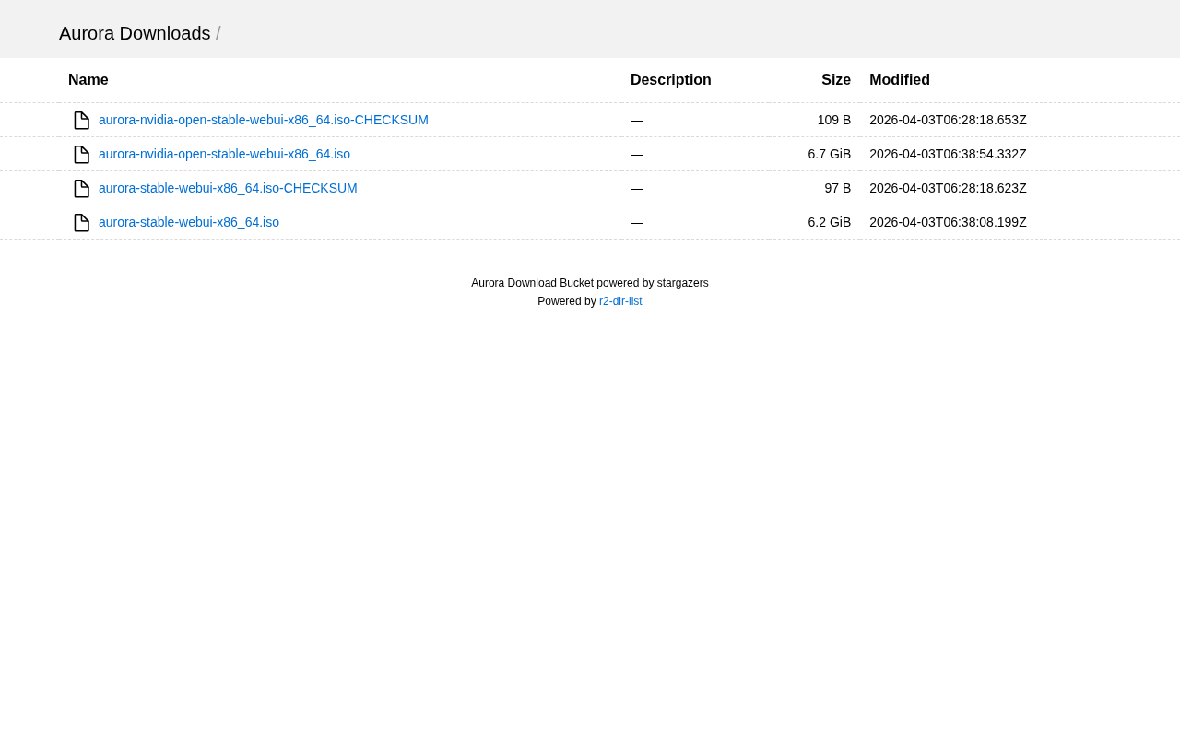Click the 6.7 GiB size value
This screenshot has height=737, width=1180.
[x=829, y=154]
